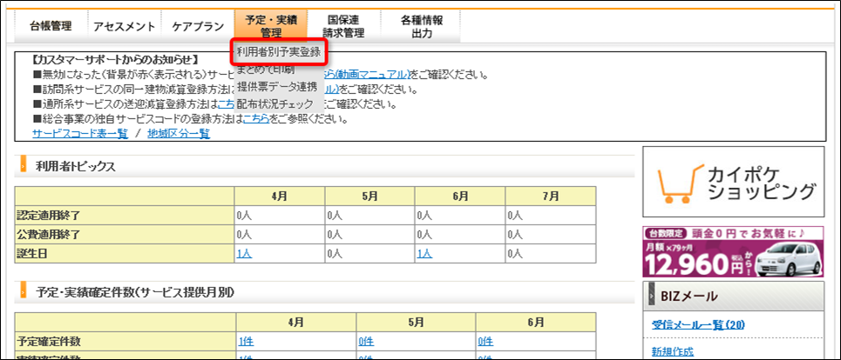The image size is (841, 360).
Task: Open the 誕生日 1人 link for 4月
Action: (244, 254)
